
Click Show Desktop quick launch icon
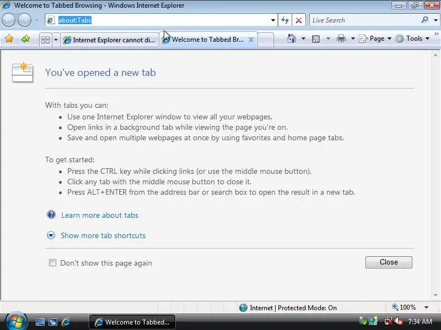40,322
